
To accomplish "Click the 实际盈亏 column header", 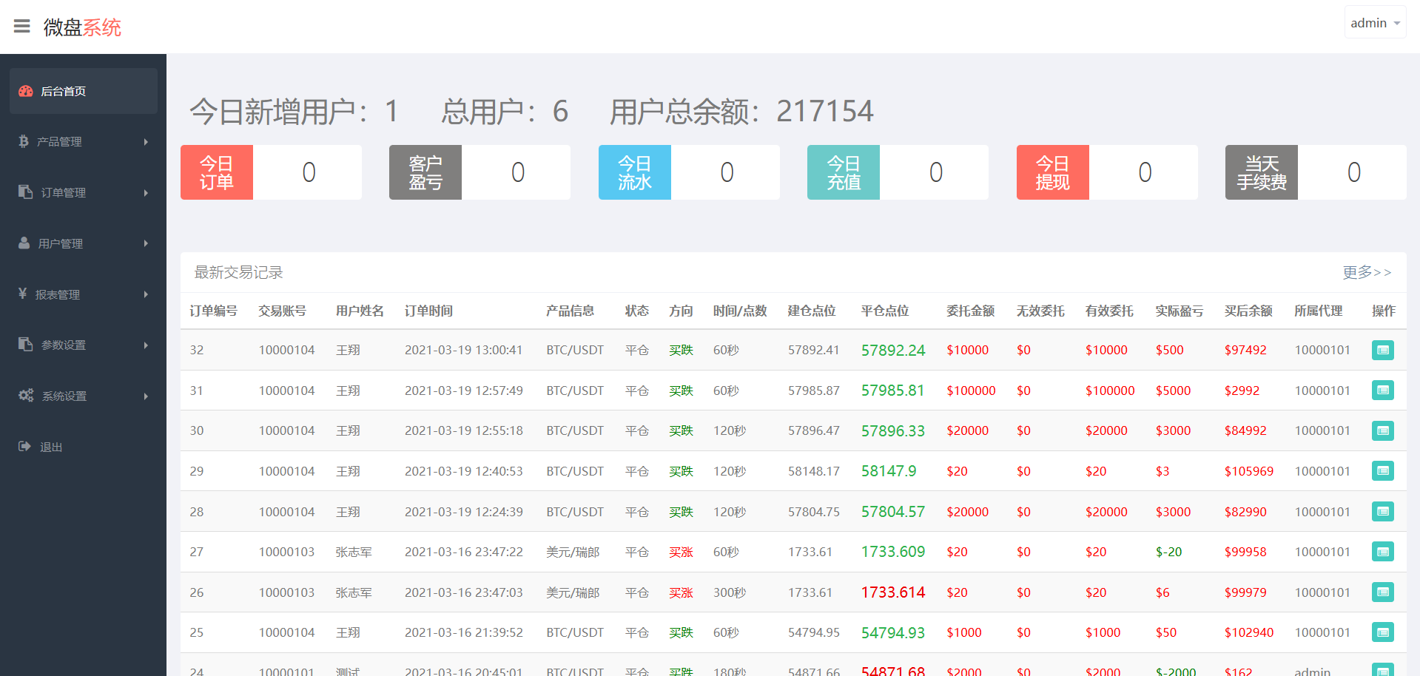I will 1180,311.
